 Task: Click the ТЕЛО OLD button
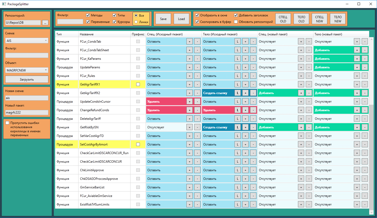click(301, 19)
